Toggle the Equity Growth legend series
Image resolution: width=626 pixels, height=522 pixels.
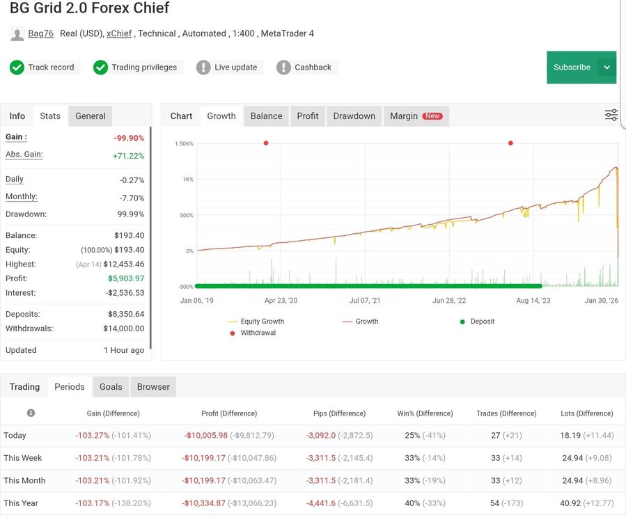pos(256,322)
